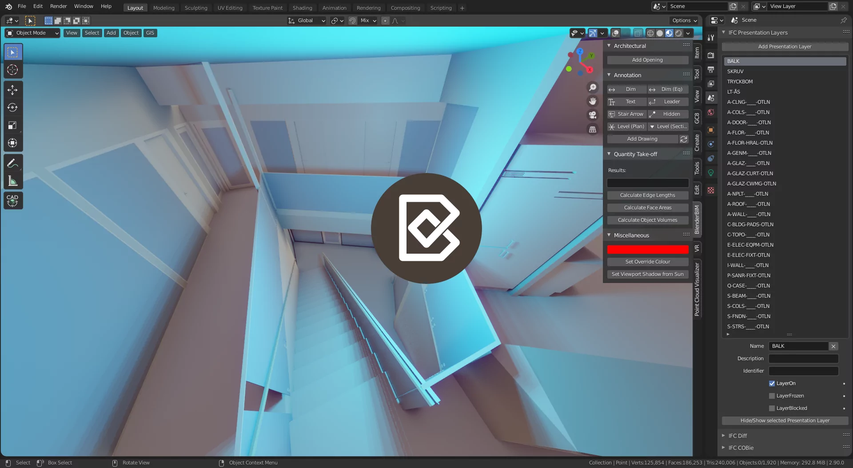Screen dimensions: 853x468
Task: Select the Scale tool
Action: [x=12, y=125]
